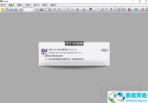Open a file with the folder icon

click(2, 9)
